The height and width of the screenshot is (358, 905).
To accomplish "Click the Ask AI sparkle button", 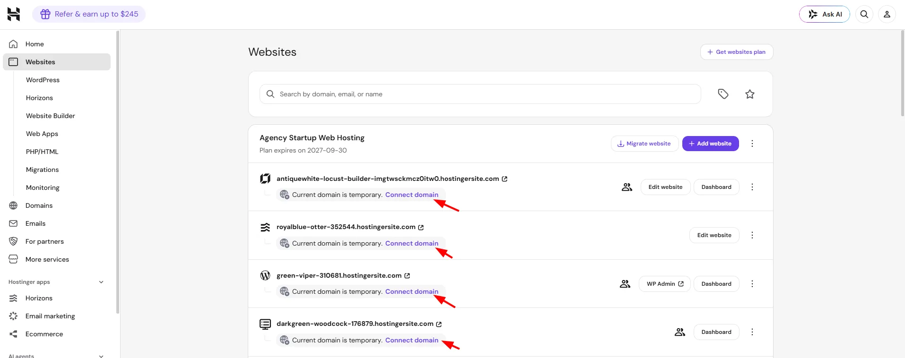I will click(825, 14).
